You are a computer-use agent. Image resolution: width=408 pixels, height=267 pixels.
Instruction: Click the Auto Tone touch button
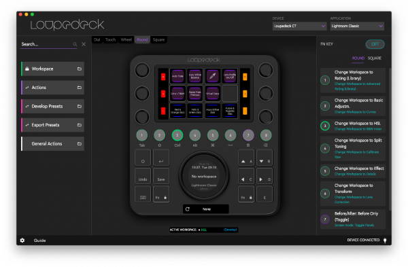tap(177, 76)
